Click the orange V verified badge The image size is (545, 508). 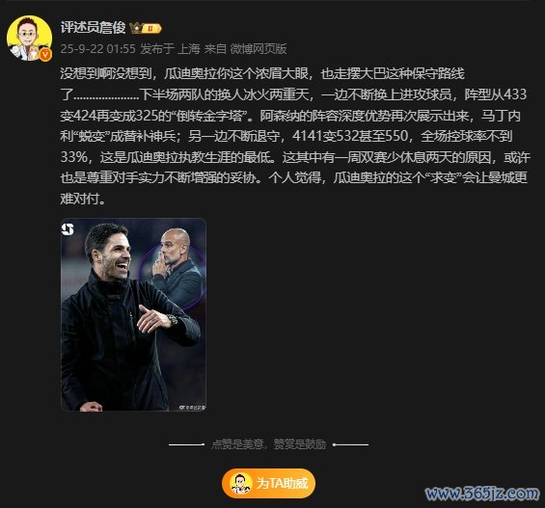coord(45,55)
